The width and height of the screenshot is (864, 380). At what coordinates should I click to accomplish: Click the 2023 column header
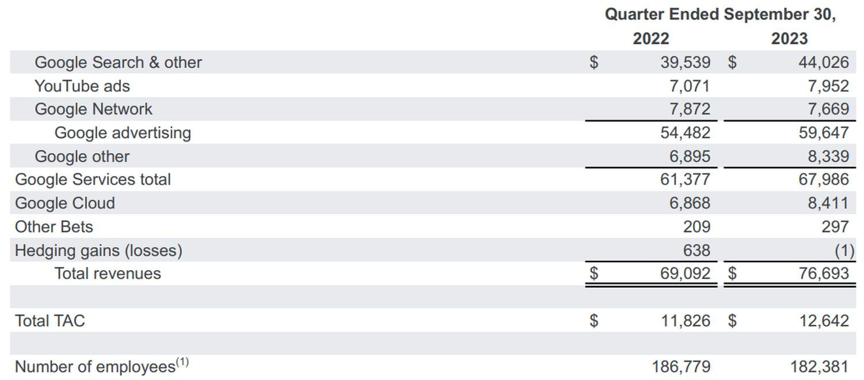(x=789, y=39)
